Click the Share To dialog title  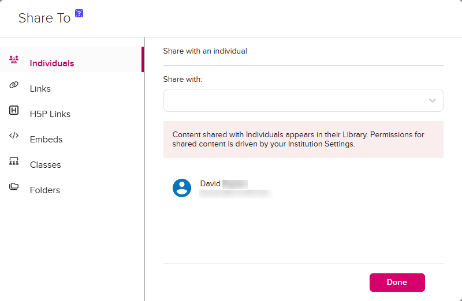(x=44, y=18)
